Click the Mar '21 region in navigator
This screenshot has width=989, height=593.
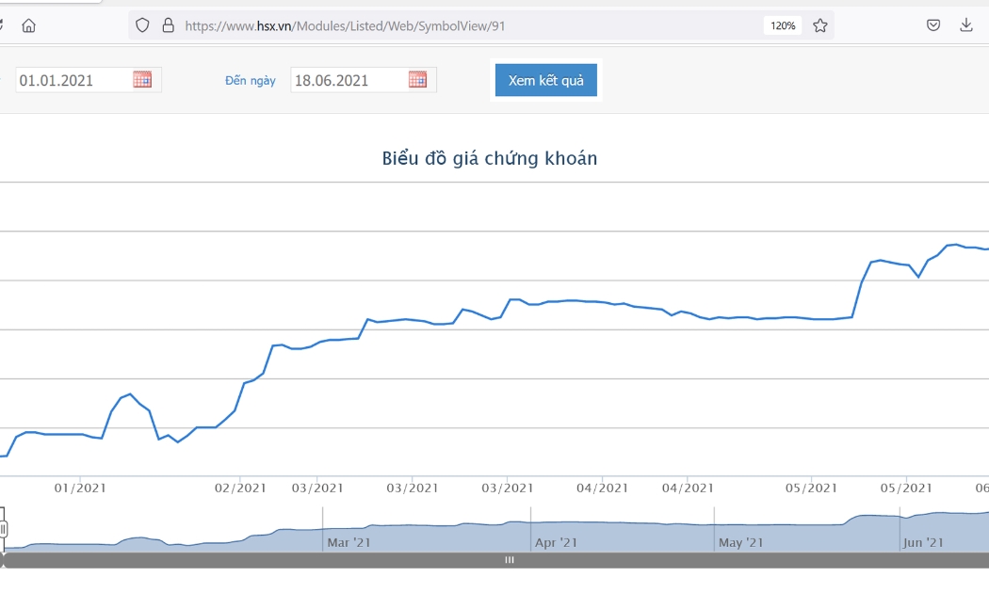[349, 542]
